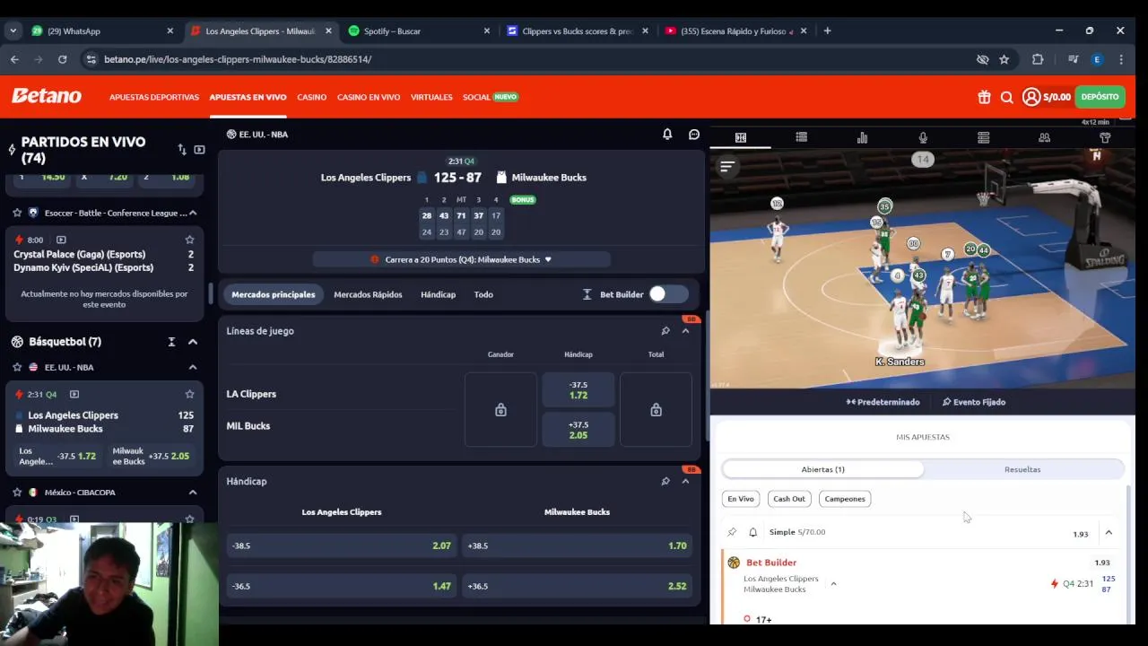The height and width of the screenshot is (646, 1148).
Task: Toggle the Bet Builder switch
Action: coord(668,294)
